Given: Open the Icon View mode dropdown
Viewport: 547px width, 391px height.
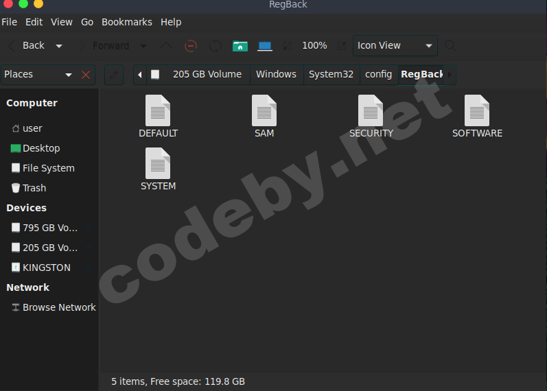Looking at the screenshot, I should coord(395,46).
